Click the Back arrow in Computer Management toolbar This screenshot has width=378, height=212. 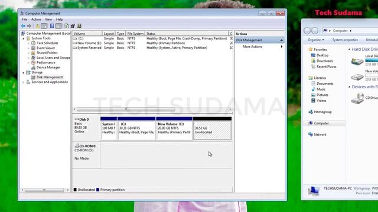23,26
